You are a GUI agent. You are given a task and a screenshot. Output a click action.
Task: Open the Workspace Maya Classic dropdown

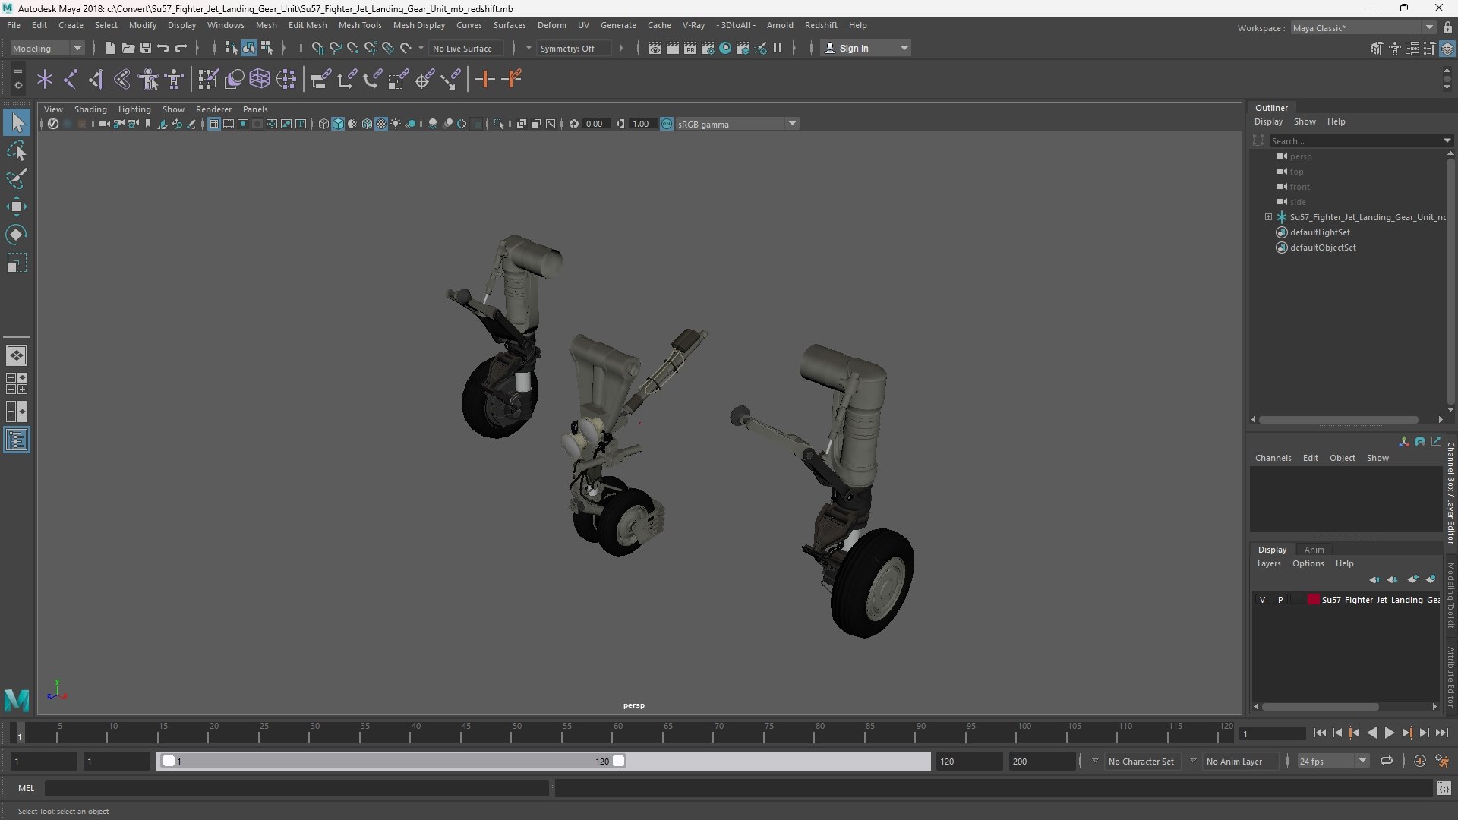pyautogui.click(x=1363, y=27)
